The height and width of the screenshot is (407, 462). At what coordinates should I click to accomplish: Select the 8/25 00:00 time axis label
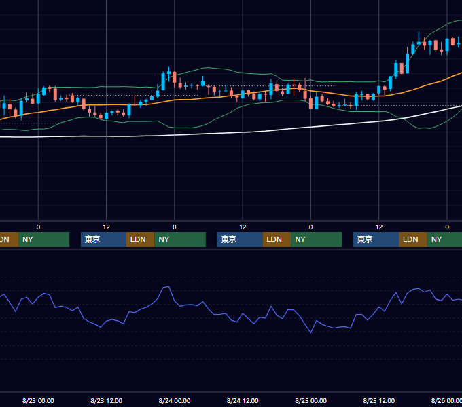tap(310, 400)
